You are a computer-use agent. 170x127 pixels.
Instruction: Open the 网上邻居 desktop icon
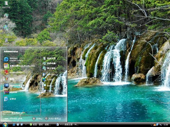(x=6, y=29)
